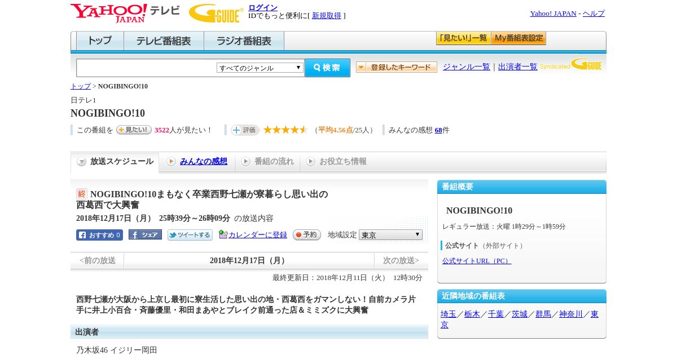The image size is (677, 355).
Task: Open 登録したキーワード dropdown button
Action: click(397, 67)
